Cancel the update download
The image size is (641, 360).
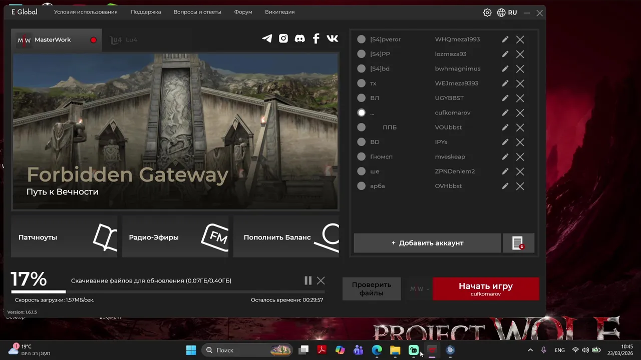coord(321,280)
